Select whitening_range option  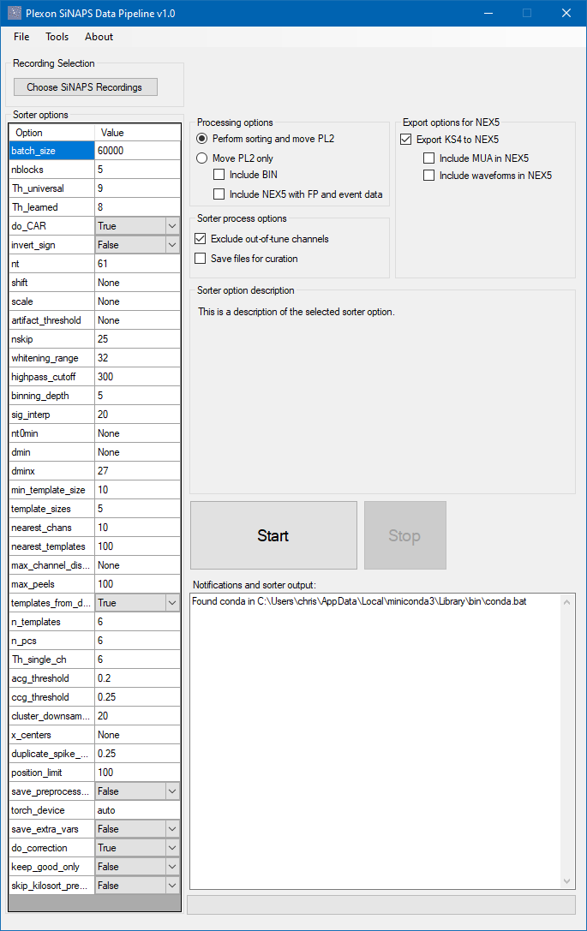tap(51, 358)
